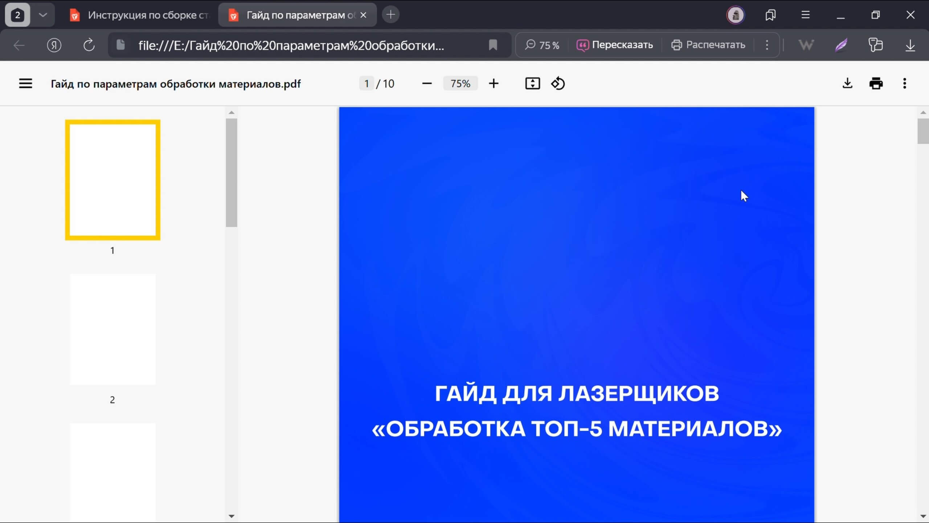Toggle the PDF sidebar hamburger menu
Viewport: 929px width, 523px height.
pos(25,84)
